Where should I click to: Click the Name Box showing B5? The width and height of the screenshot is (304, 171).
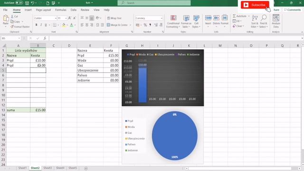point(10,38)
